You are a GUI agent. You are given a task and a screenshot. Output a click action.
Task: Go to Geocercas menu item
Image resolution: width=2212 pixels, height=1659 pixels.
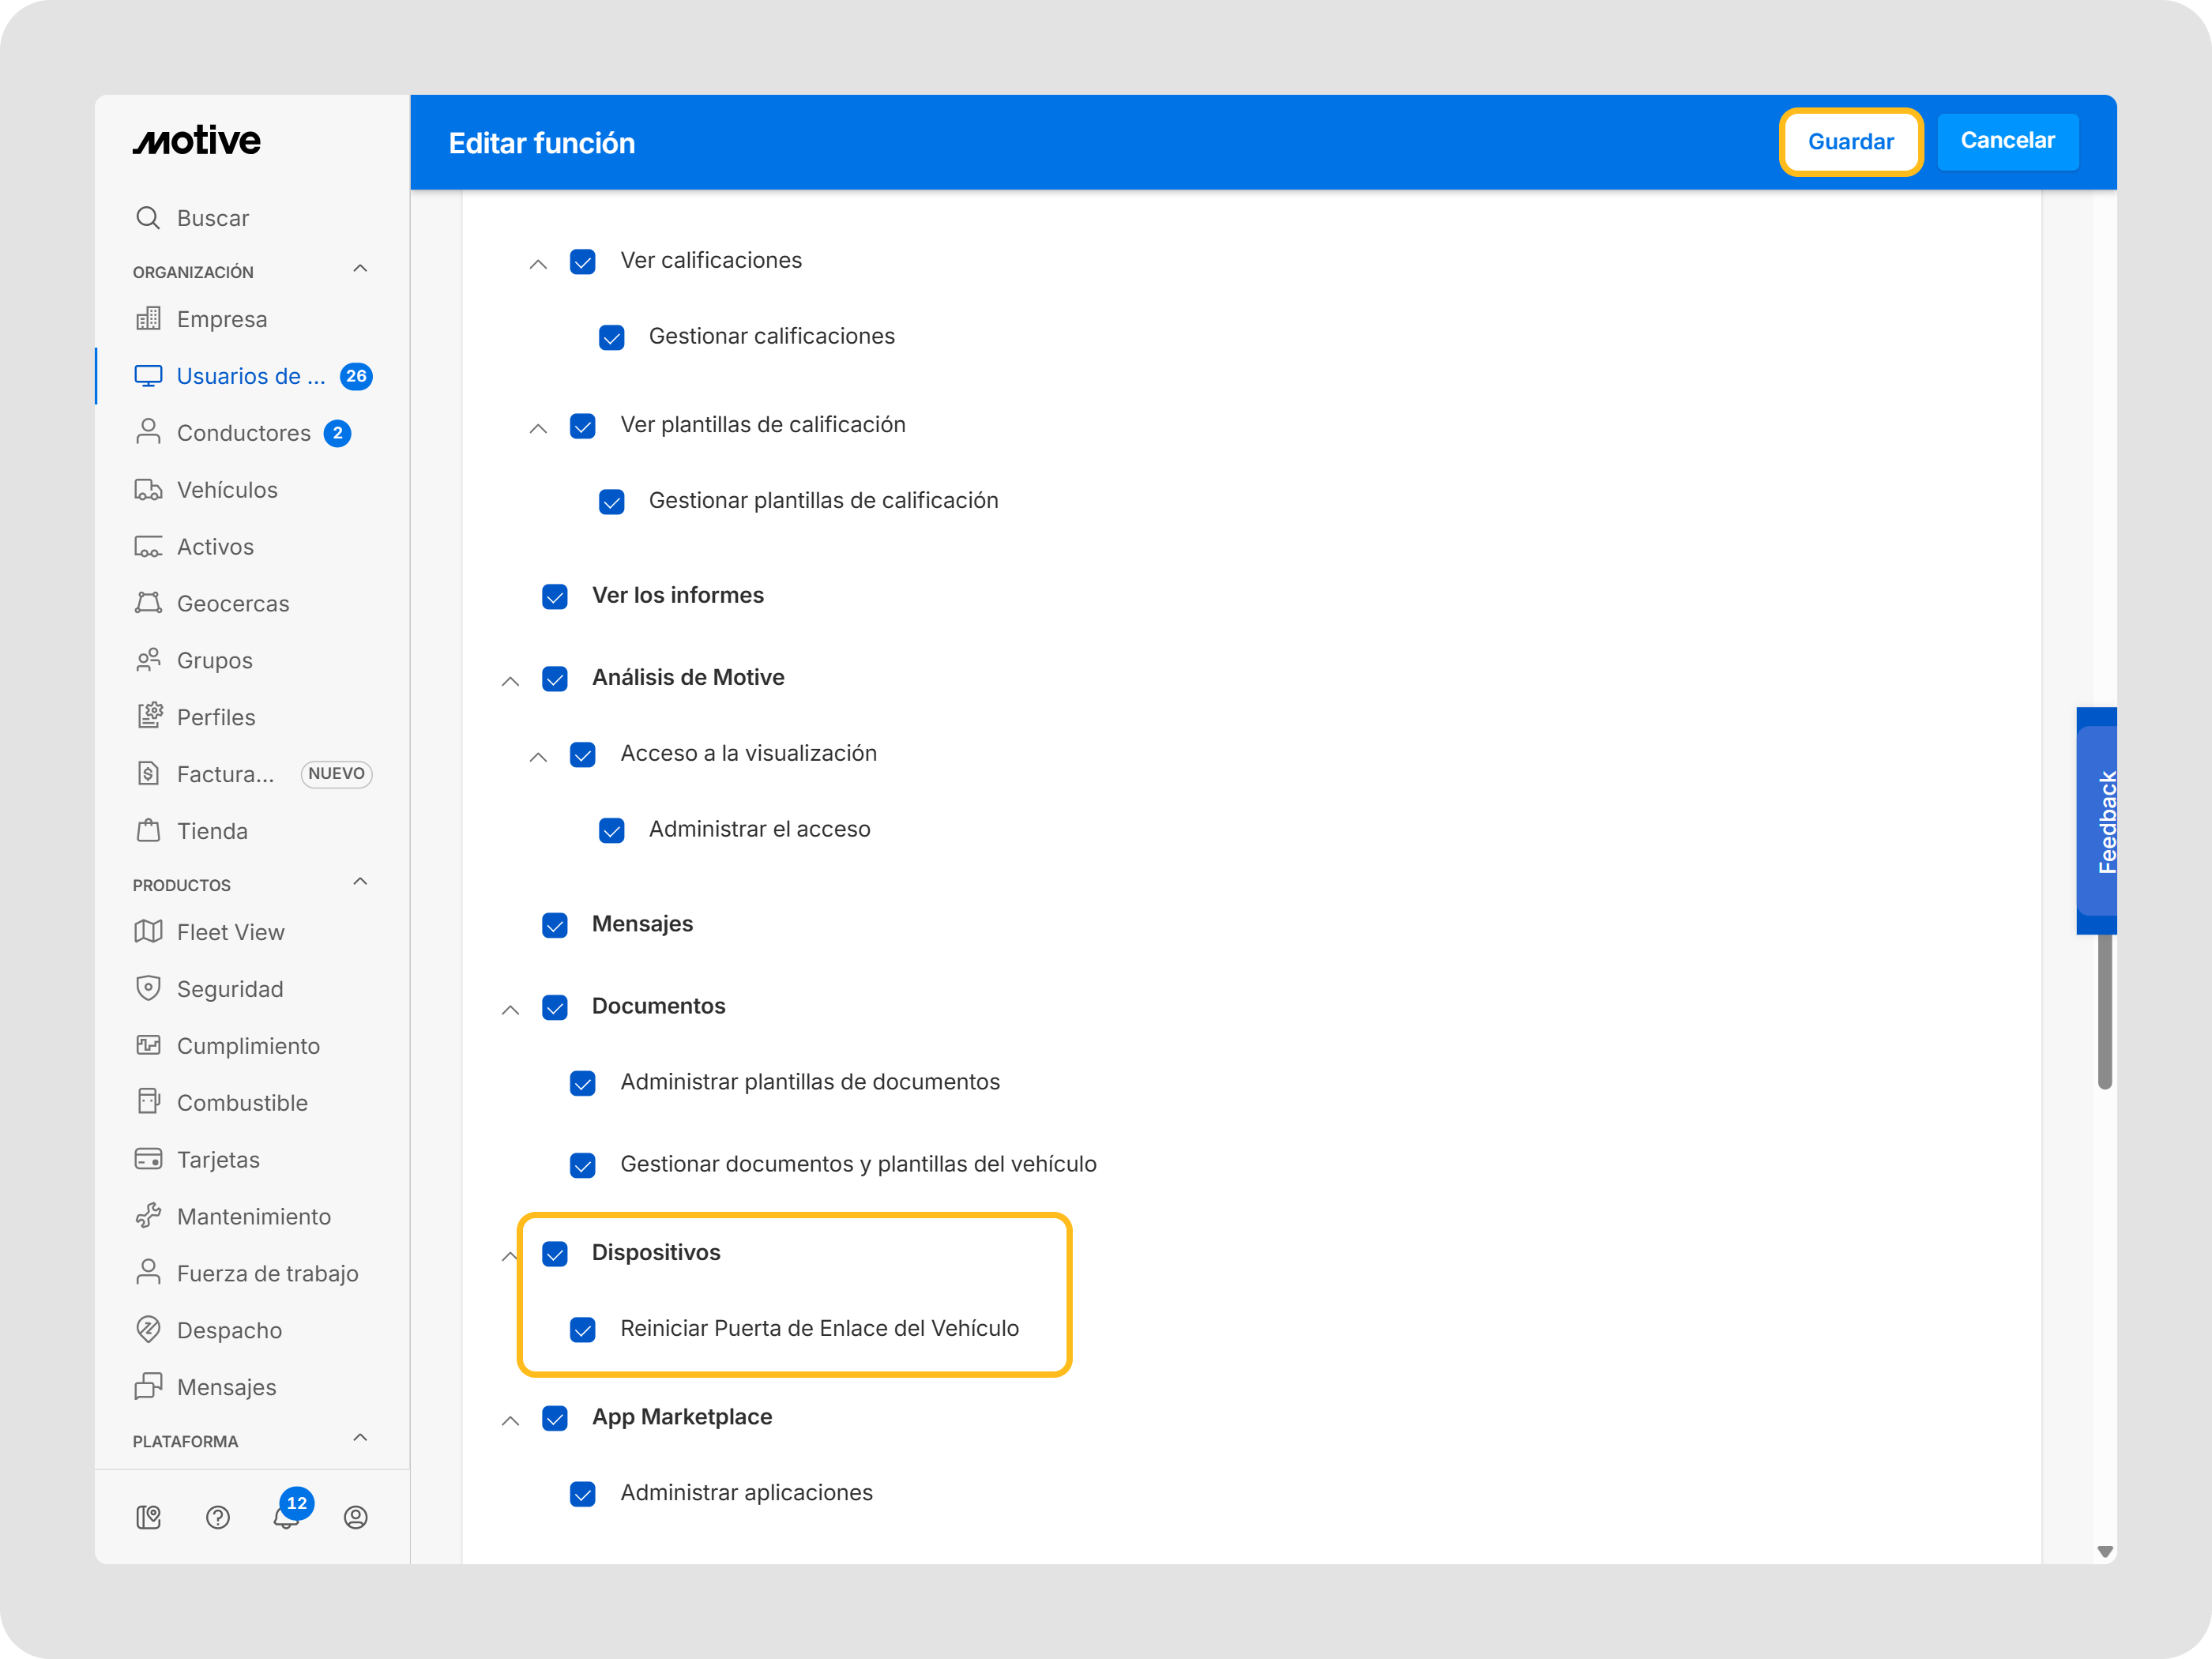232,604
